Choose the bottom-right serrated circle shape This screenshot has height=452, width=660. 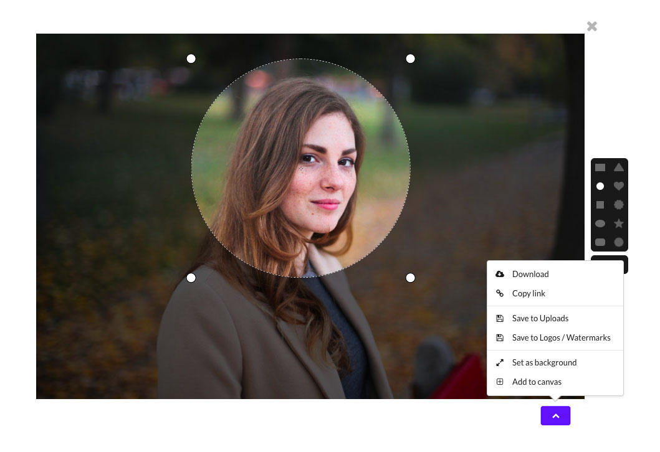[x=619, y=242]
